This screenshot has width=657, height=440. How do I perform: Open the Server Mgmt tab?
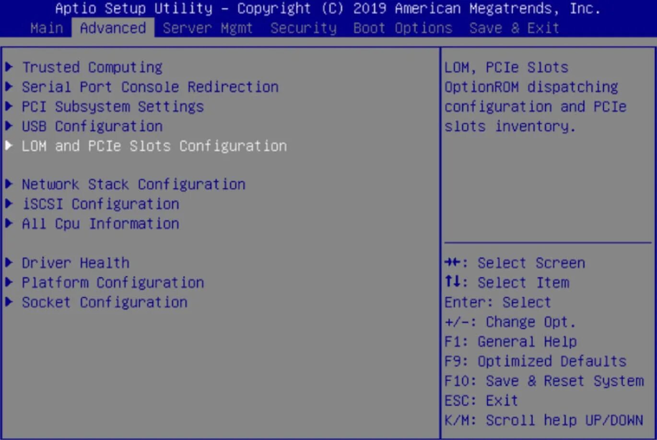(x=208, y=28)
